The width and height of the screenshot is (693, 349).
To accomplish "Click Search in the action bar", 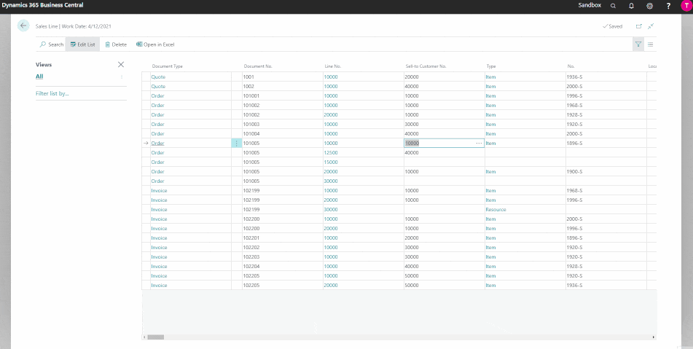I will click(52, 44).
